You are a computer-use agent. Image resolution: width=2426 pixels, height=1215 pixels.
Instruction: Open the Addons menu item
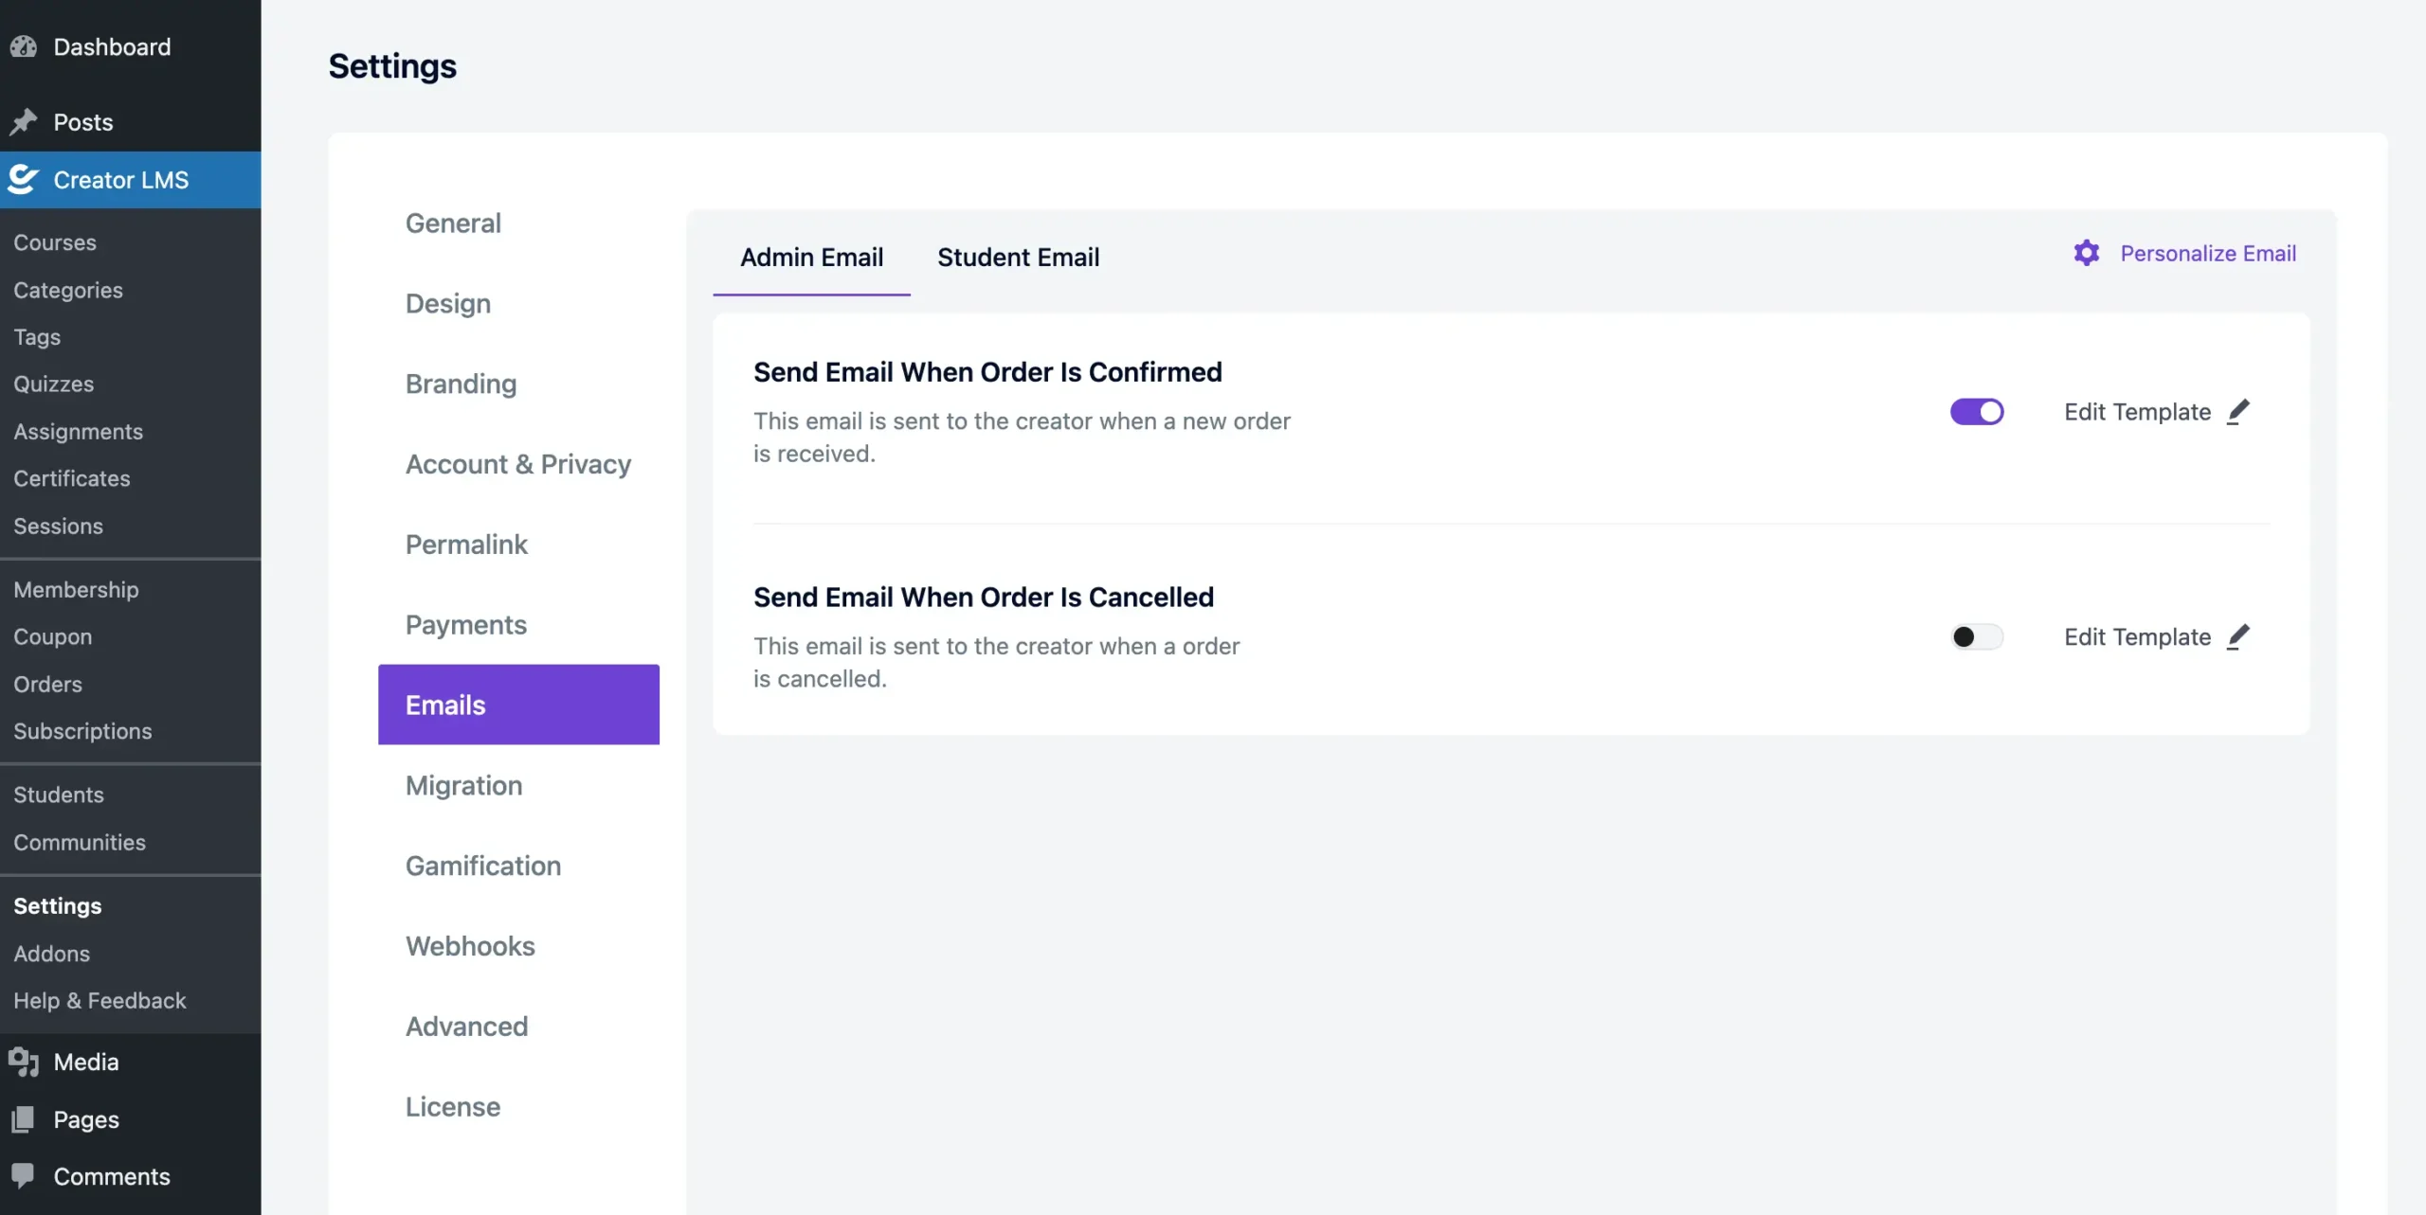pos(52,954)
